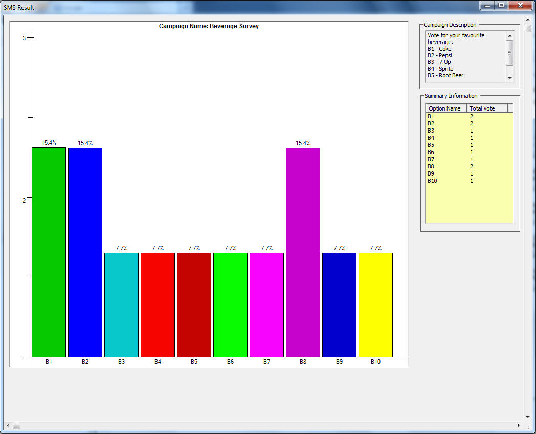Click the dark red B5 bar
The width and height of the screenshot is (536, 434).
pyautogui.click(x=194, y=305)
